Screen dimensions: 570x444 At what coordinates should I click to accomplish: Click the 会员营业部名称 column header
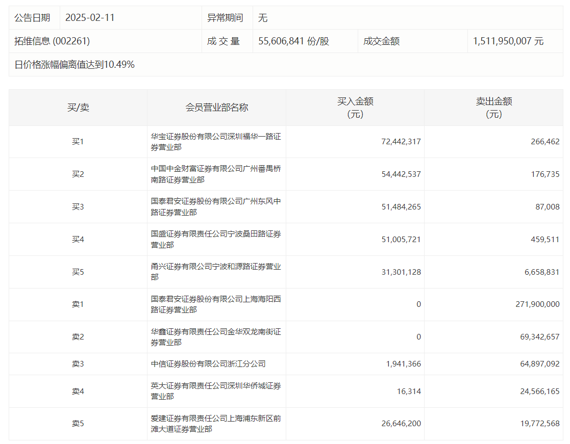point(217,108)
